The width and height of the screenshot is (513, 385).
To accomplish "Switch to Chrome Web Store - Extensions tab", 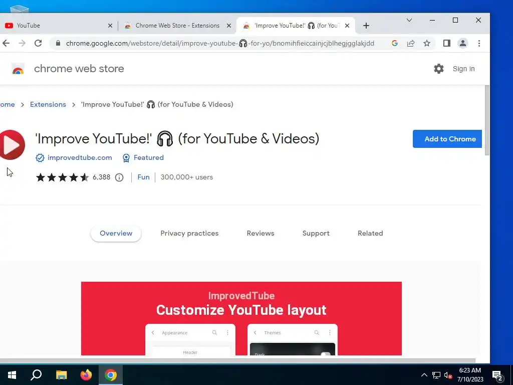I will [x=178, y=26].
